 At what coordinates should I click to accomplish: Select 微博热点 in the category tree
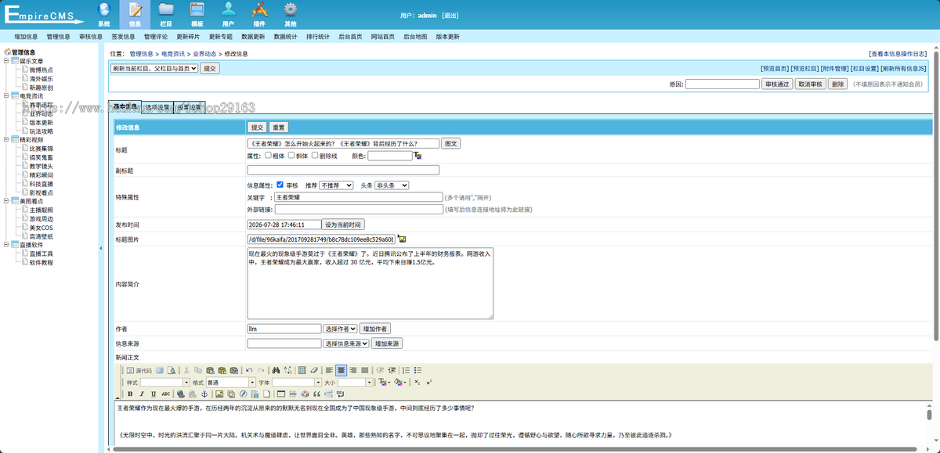[x=42, y=70]
